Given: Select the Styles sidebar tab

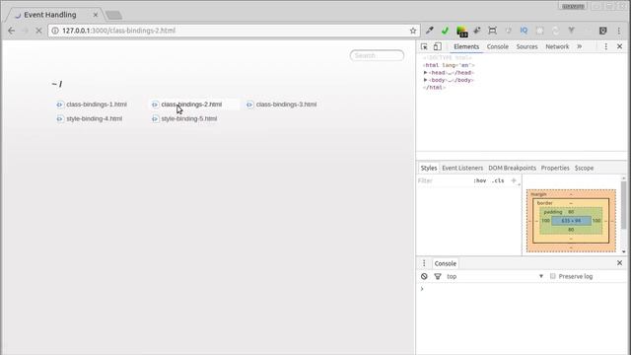Looking at the screenshot, I should click(x=429, y=168).
